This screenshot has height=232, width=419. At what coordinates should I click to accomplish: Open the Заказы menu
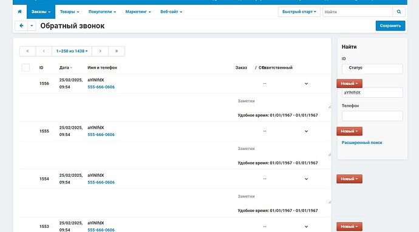pos(41,12)
